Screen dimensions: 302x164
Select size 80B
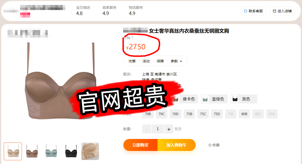pyautogui.click(x=244, y=114)
